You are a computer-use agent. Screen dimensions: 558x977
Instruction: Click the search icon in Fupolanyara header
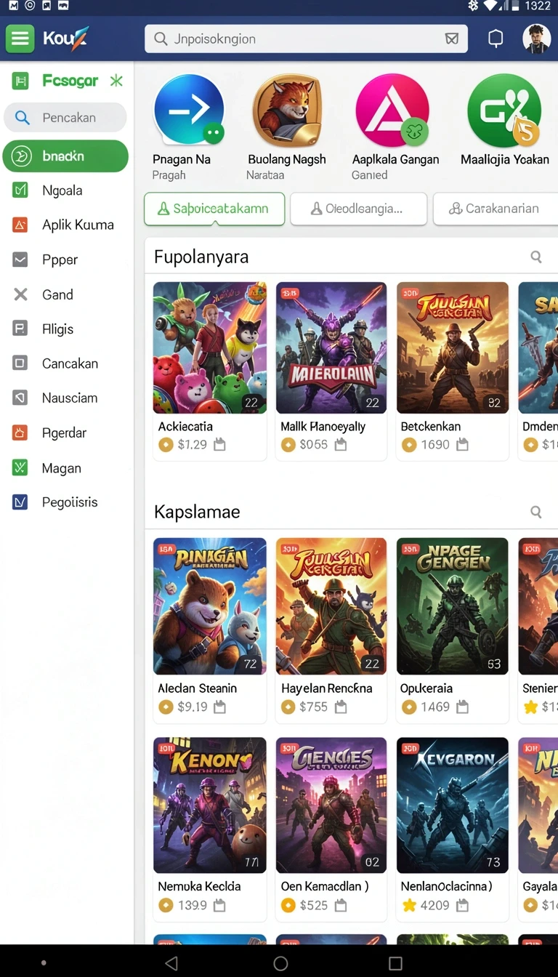[x=536, y=257]
